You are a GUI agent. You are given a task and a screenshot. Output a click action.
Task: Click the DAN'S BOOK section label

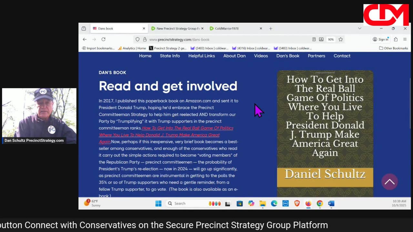[x=112, y=72]
